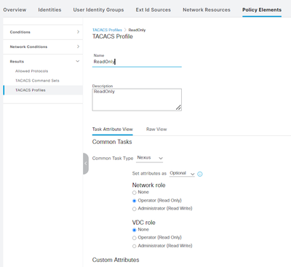The width and height of the screenshot is (291, 267).
Task: Click into the Name input field
Action: 137,62
